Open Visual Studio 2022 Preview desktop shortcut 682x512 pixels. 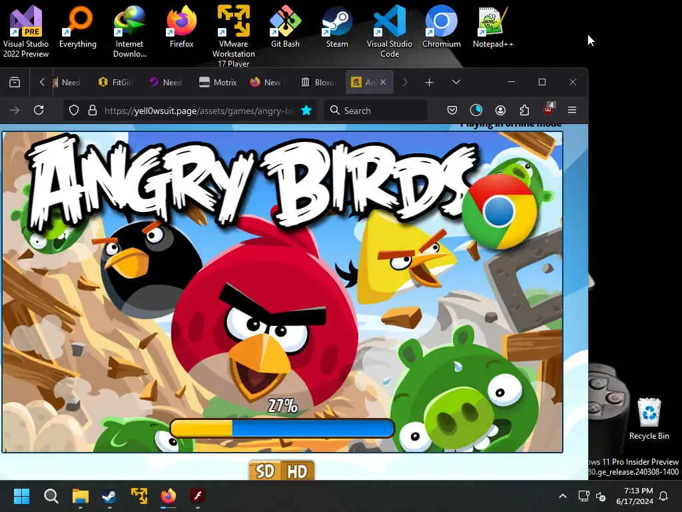pos(26,32)
